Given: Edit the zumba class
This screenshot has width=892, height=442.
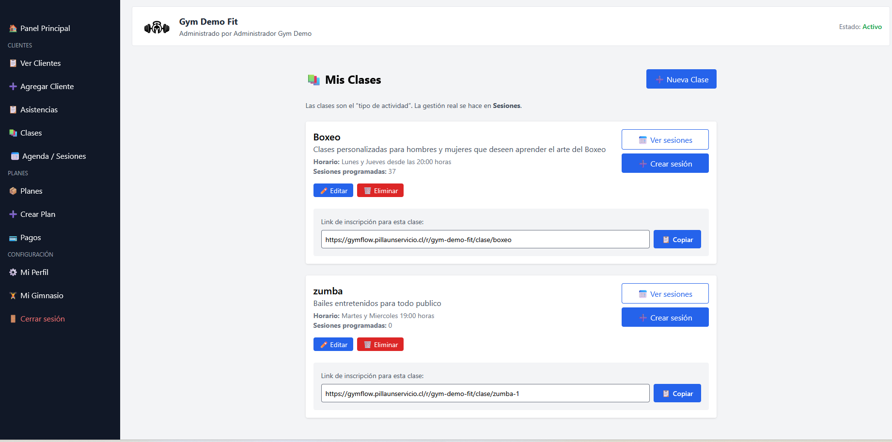Looking at the screenshot, I should (x=333, y=344).
